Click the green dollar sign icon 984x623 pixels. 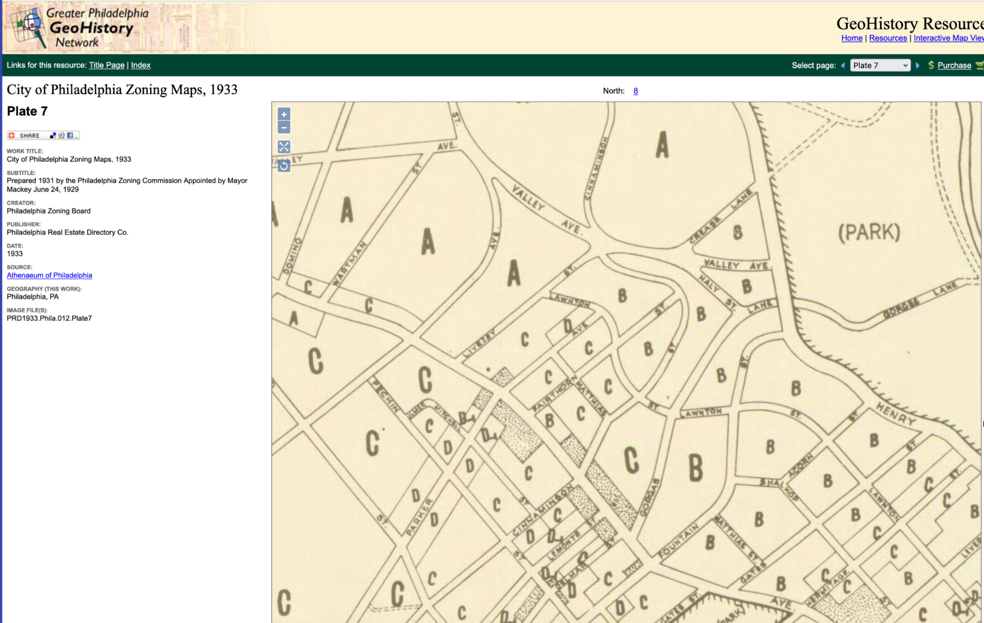pos(931,65)
